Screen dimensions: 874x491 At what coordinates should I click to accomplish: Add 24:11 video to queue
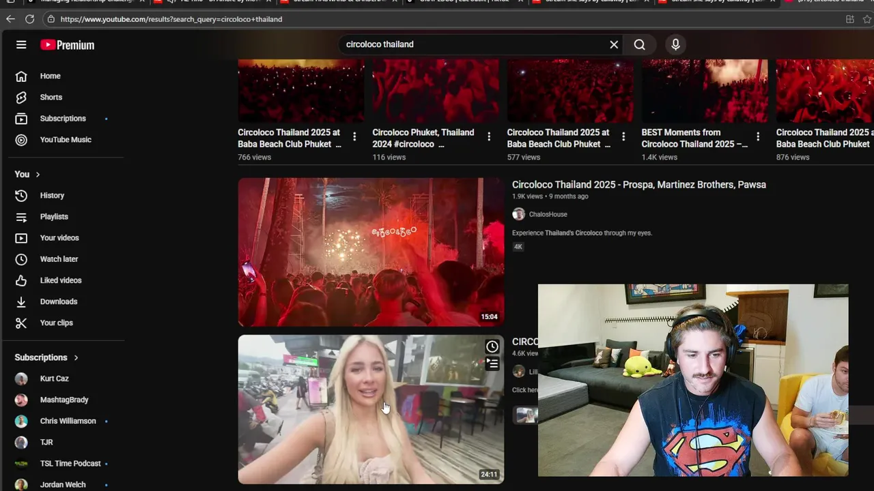492,364
